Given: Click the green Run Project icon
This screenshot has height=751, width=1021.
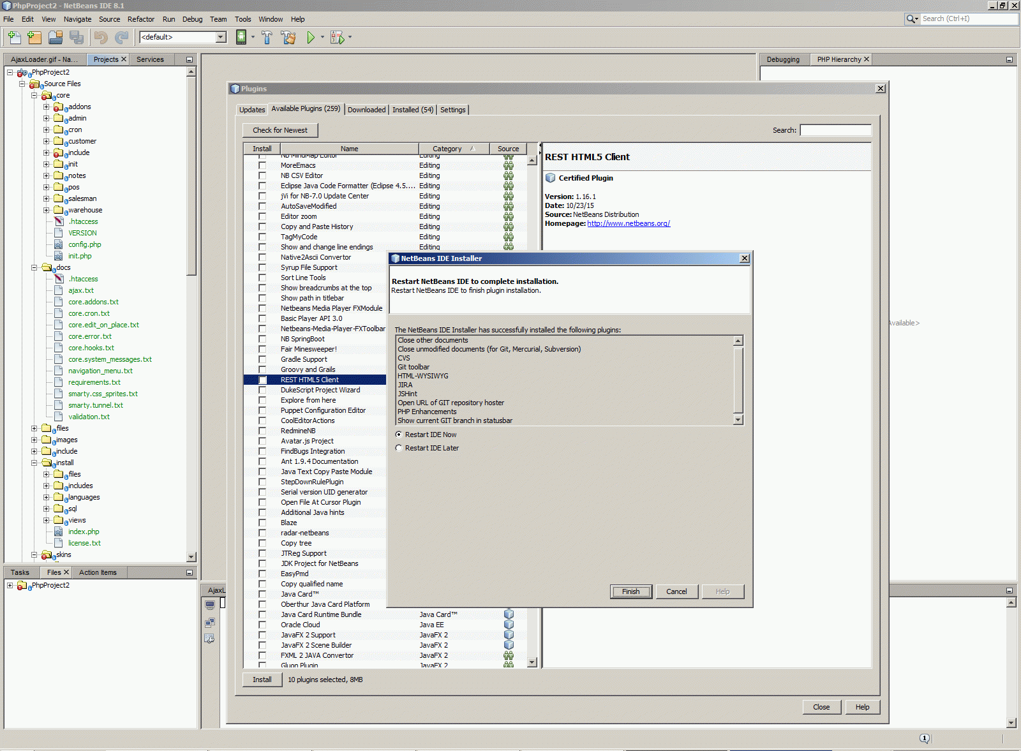Looking at the screenshot, I should coord(311,38).
